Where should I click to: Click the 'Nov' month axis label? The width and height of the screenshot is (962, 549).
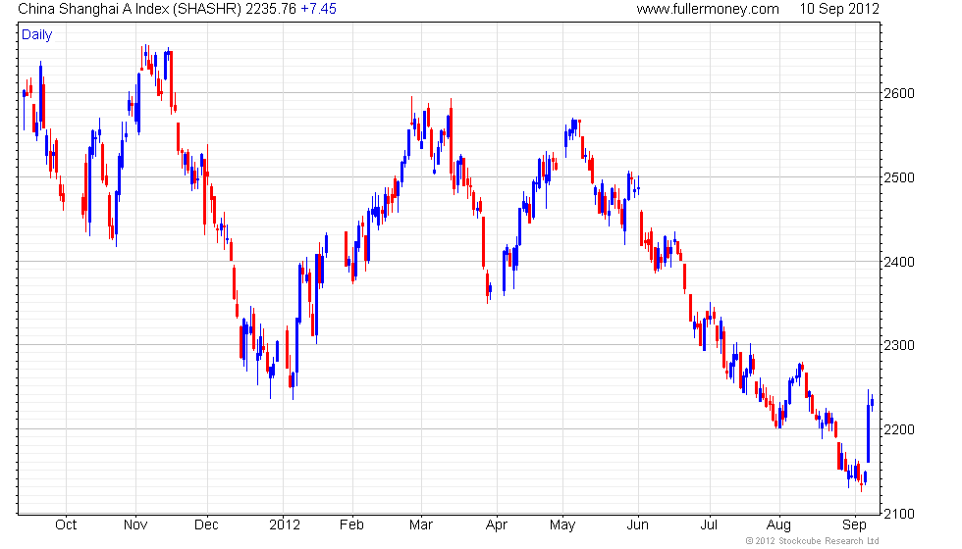tap(135, 525)
